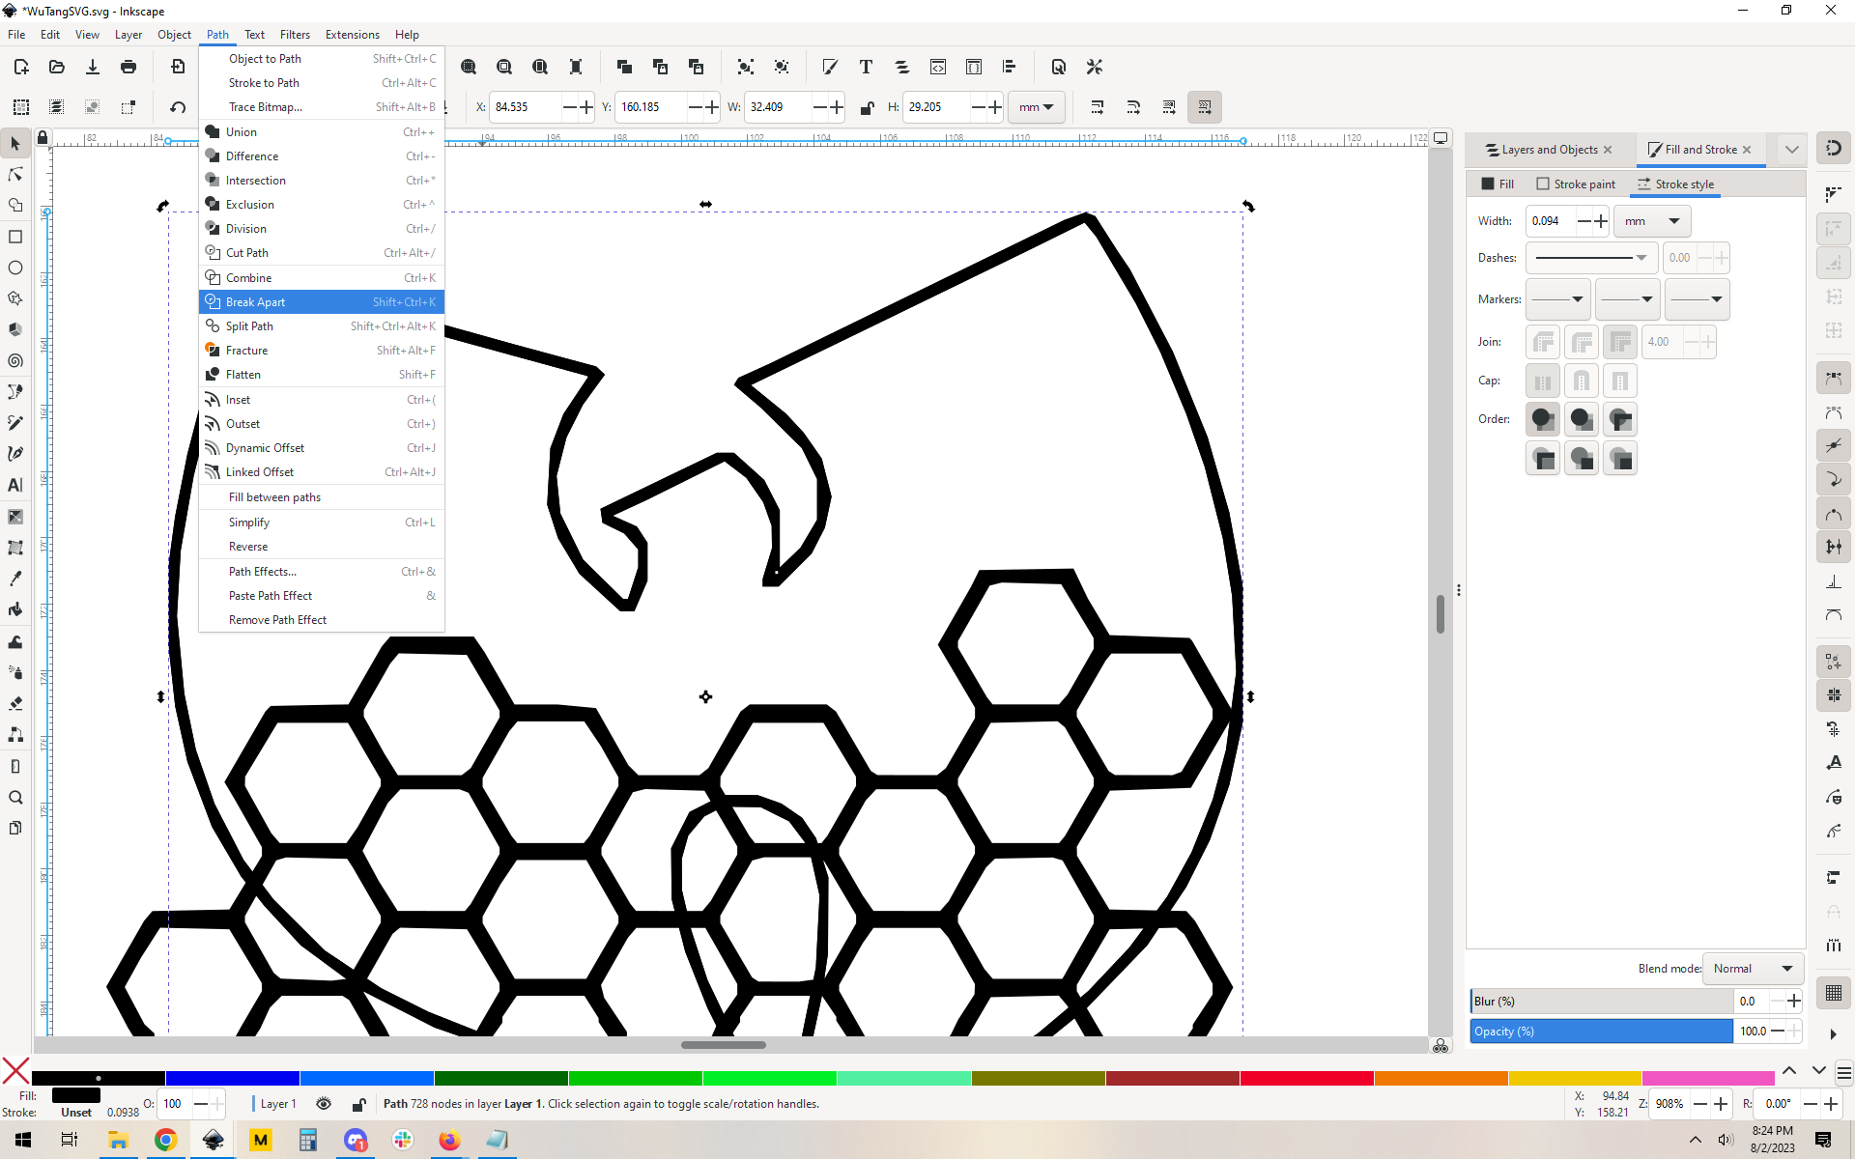1855x1159 pixels.
Task: Click the Undo icon
Action: click(x=178, y=107)
